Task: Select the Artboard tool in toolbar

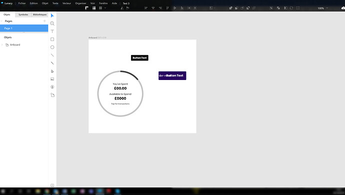Action: tap(52, 95)
